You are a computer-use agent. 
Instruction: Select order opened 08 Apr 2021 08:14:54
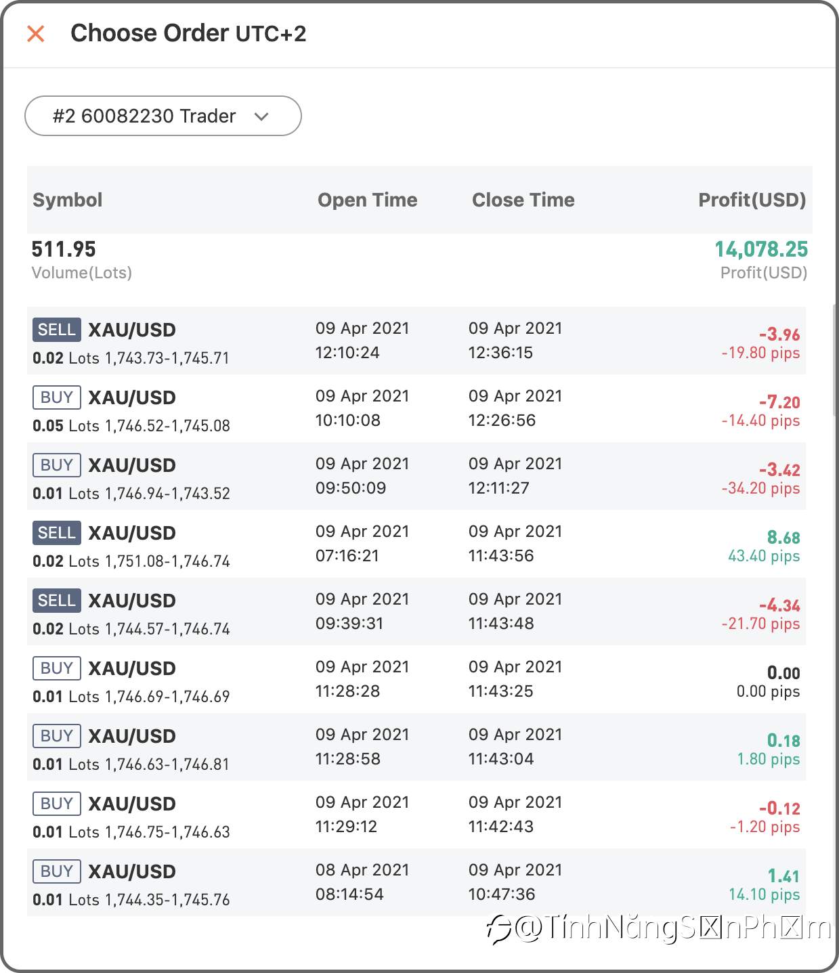(x=416, y=882)
